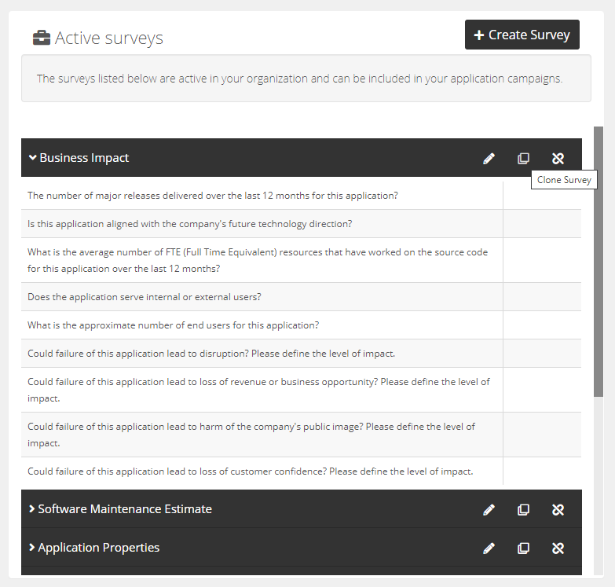The image size is (615, 587).
Task: Clone the Application Properties survey
Action: point(523,548)
